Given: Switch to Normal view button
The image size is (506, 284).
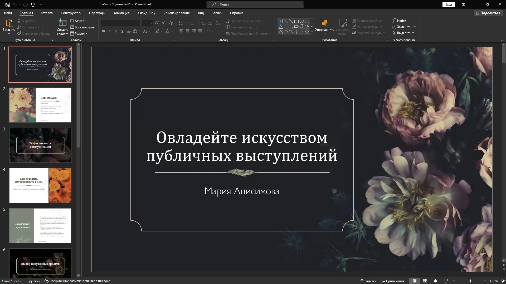Looking at the screenshot, I should (x=414, y=281).
